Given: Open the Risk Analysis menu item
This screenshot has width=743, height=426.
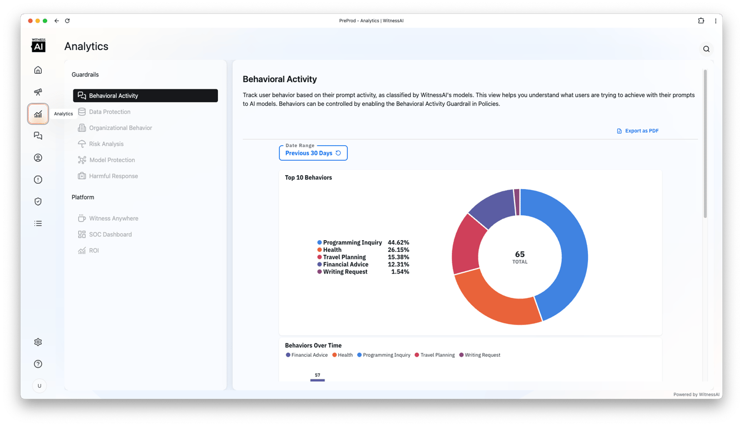Looking at the screenshot, I should (146, 144).
